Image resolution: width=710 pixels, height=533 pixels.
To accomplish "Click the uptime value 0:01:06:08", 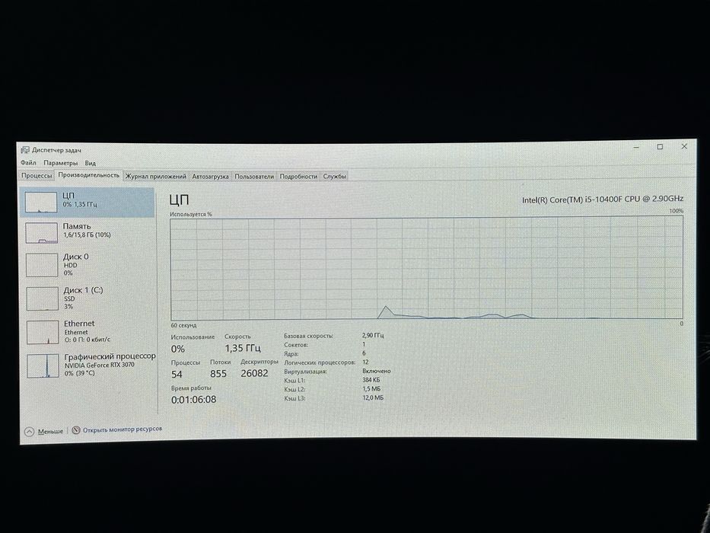I will tap(194, 400).
